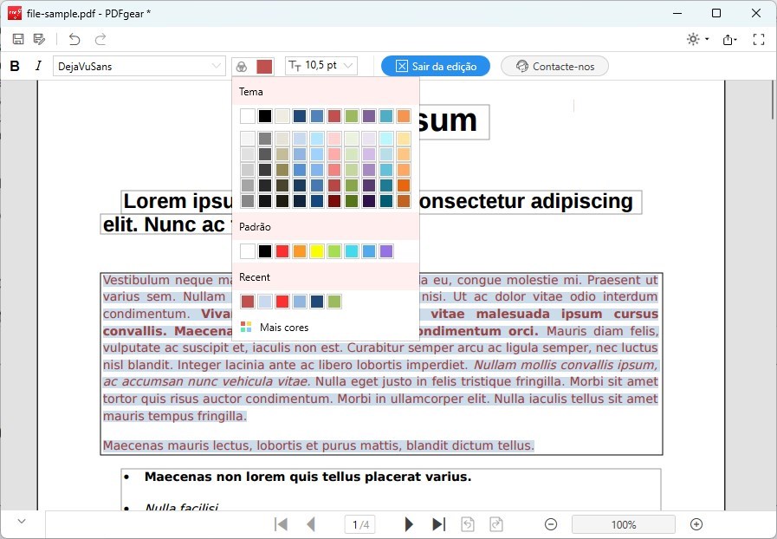
Task: Open the DejaVuSans font dropdown
Action: [139, 65]
